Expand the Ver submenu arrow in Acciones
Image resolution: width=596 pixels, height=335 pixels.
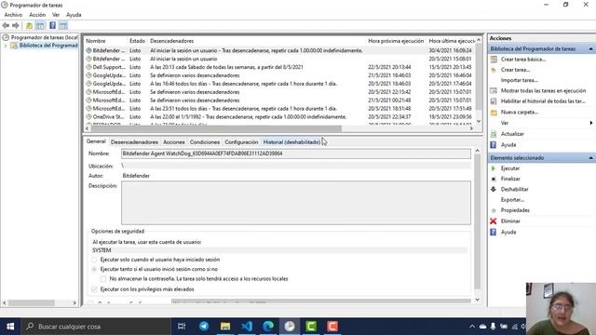click(x=590, y=123)
